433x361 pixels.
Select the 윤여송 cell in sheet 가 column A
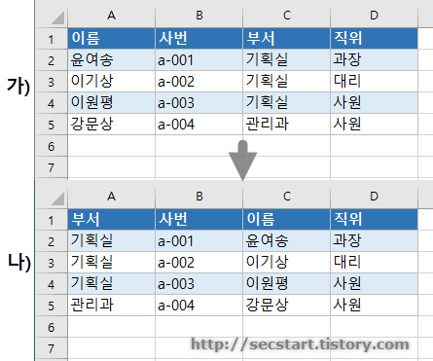pos(111,59)
